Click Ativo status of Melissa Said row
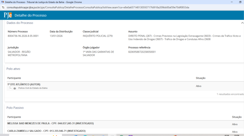Screen dimensions: 244x136 pyautogui.click(x=235, y=124)
